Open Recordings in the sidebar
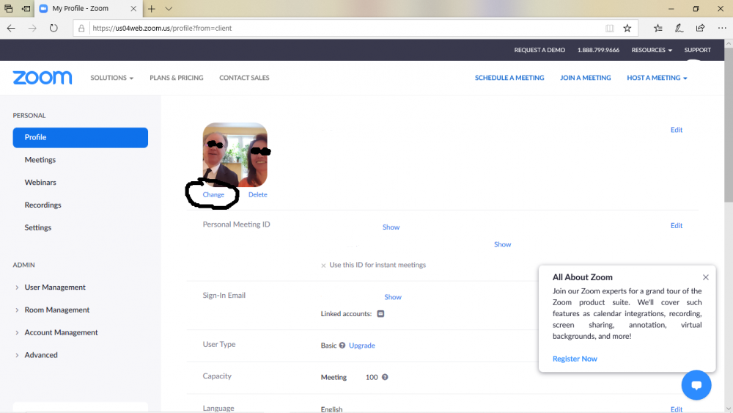The height and width of the screenshot is (413, 733). (43, 205)
